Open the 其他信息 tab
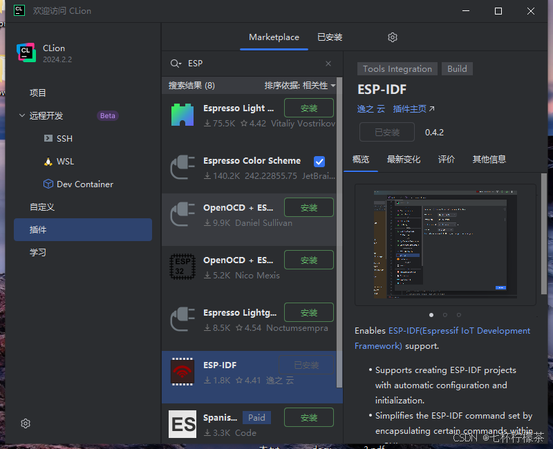Image resolution: width=553 pixels, height=449 pixels. [x=489, y=160]
